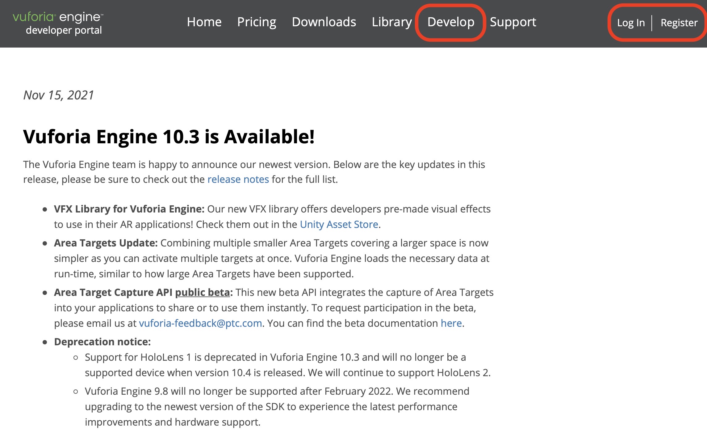The width and height of the screenshot is (707, 433).
Task: Open the release notes link
Action: 238,179
